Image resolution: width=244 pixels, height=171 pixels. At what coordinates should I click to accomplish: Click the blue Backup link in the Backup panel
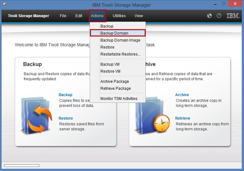(x=65, y=95)
